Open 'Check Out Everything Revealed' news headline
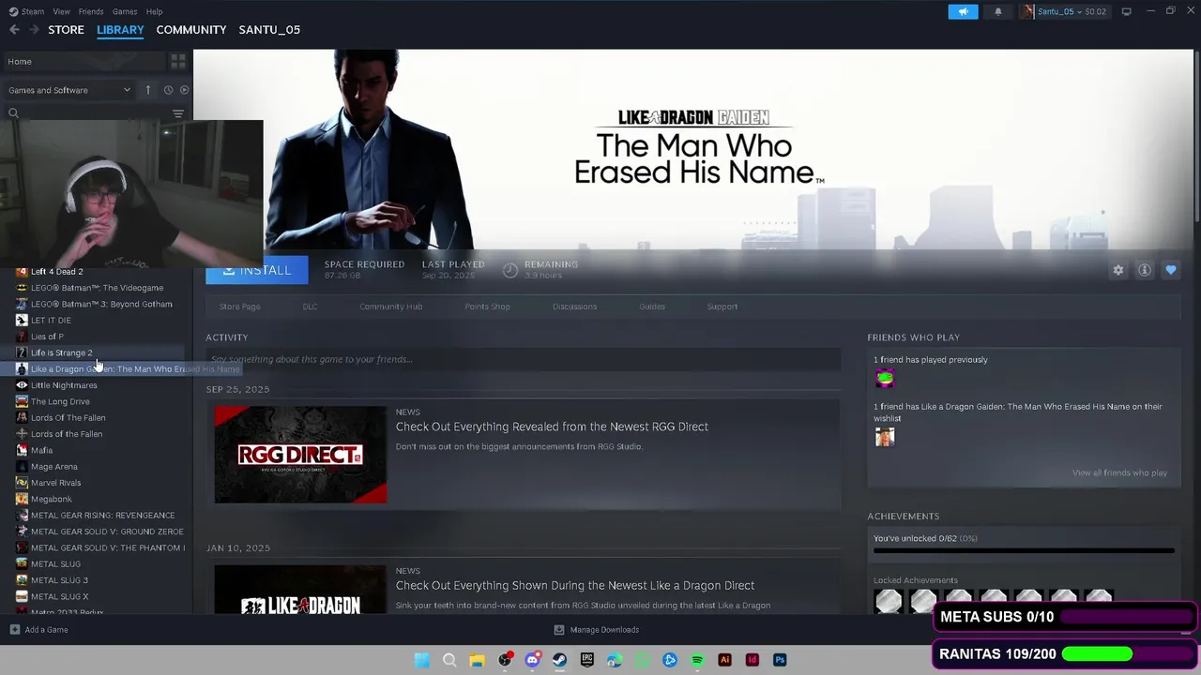This screenshot has width=1201, height=675. 552,427
